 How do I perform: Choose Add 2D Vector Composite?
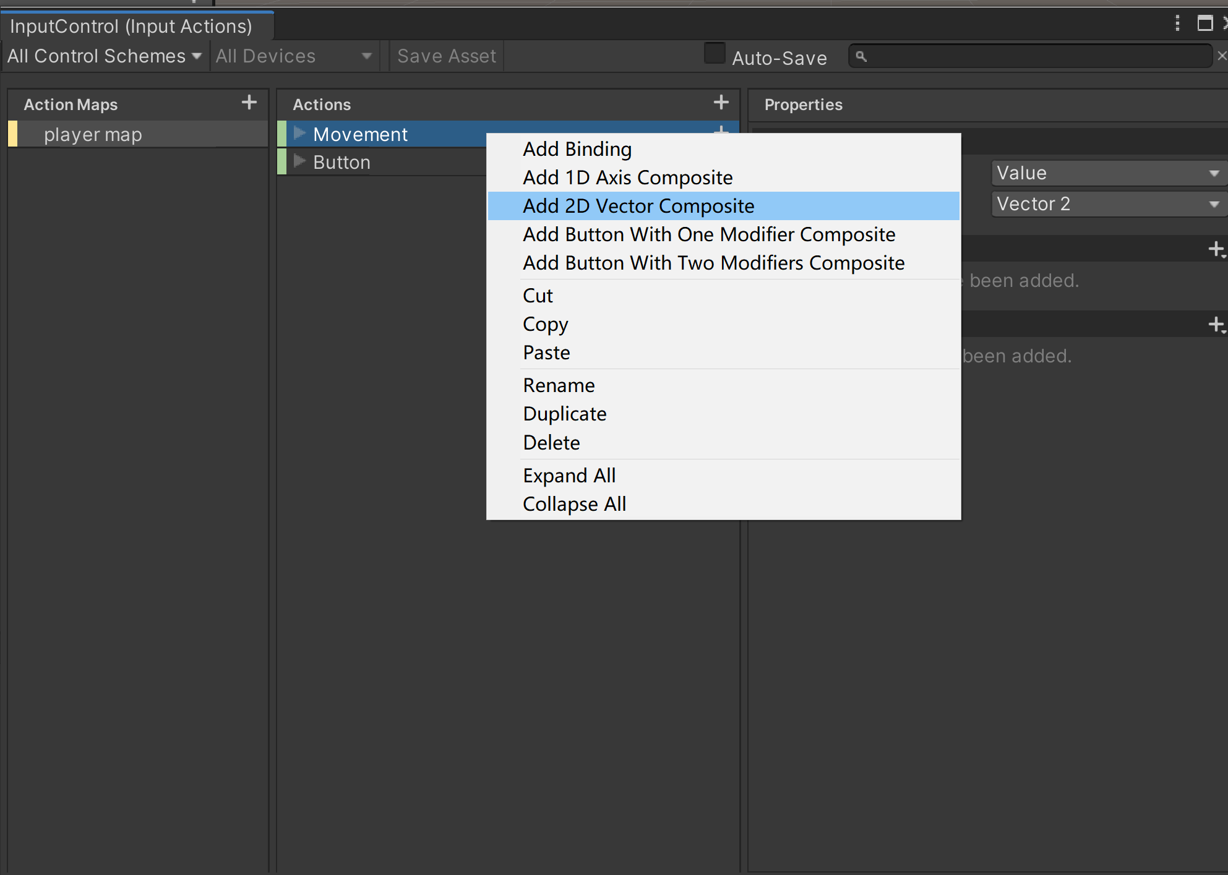tap(638, 206)
